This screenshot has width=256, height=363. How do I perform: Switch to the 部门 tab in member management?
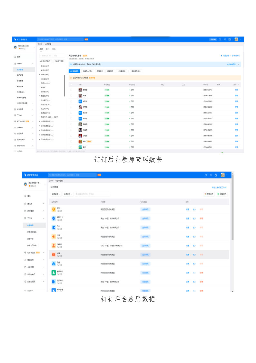[47, 49]
